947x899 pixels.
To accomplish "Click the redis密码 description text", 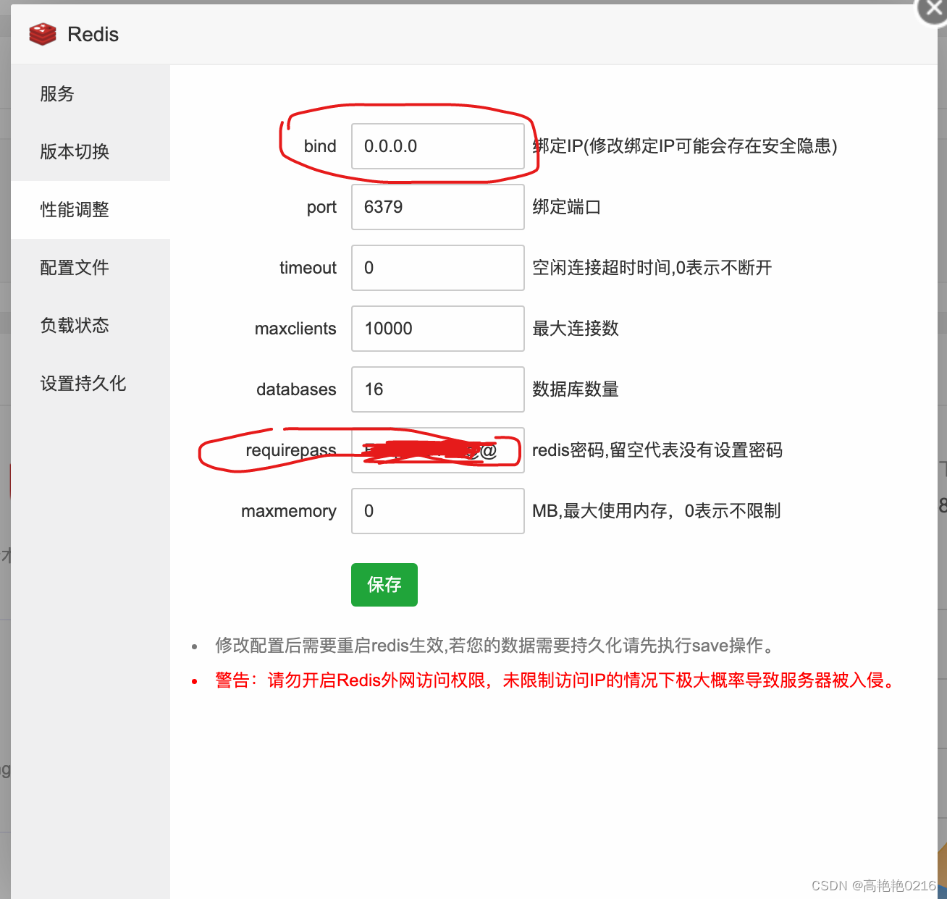I will (657, 450).
